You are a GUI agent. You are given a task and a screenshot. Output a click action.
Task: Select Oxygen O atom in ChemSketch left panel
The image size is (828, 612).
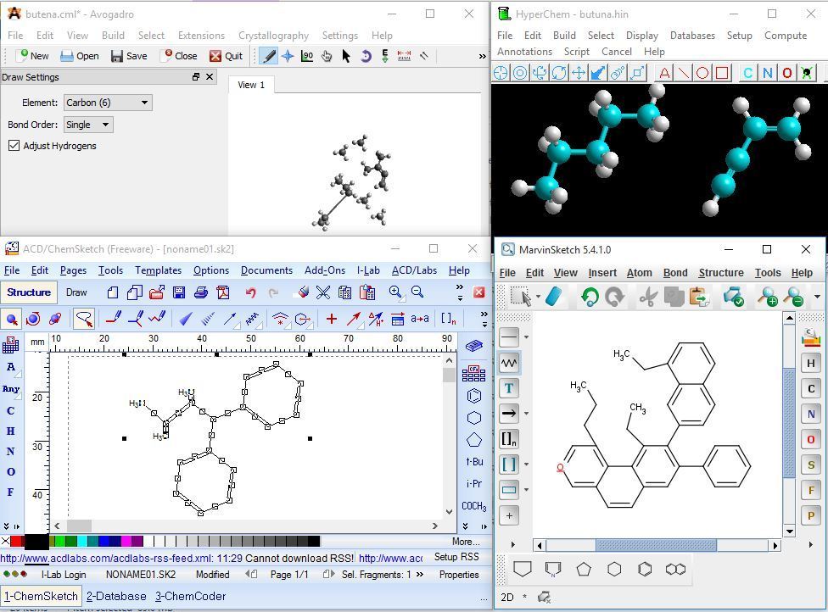point(10,471)
